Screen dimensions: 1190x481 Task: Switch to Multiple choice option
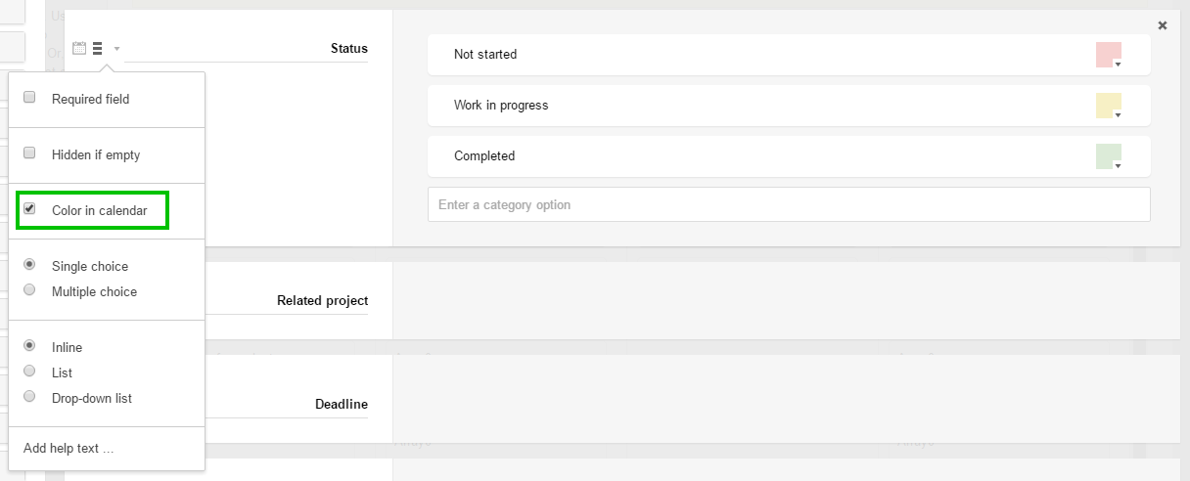click(x=29, y=290)
